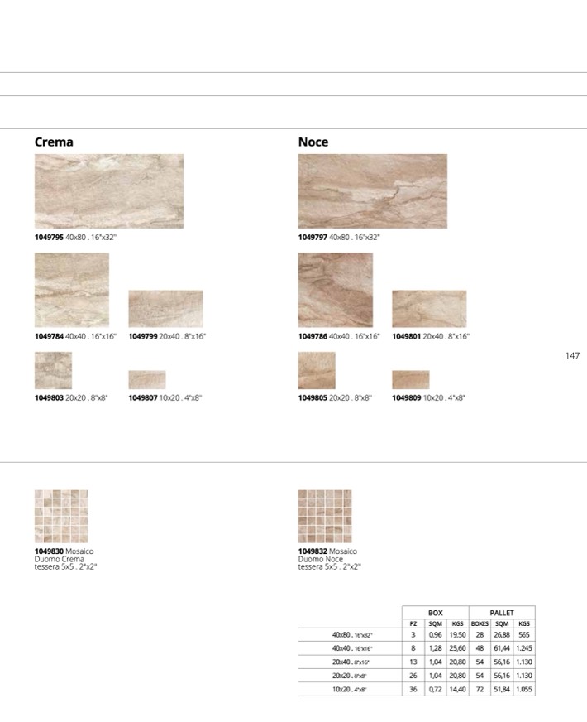Open the Mosaico Duomo Crema mosaic image

61,516
